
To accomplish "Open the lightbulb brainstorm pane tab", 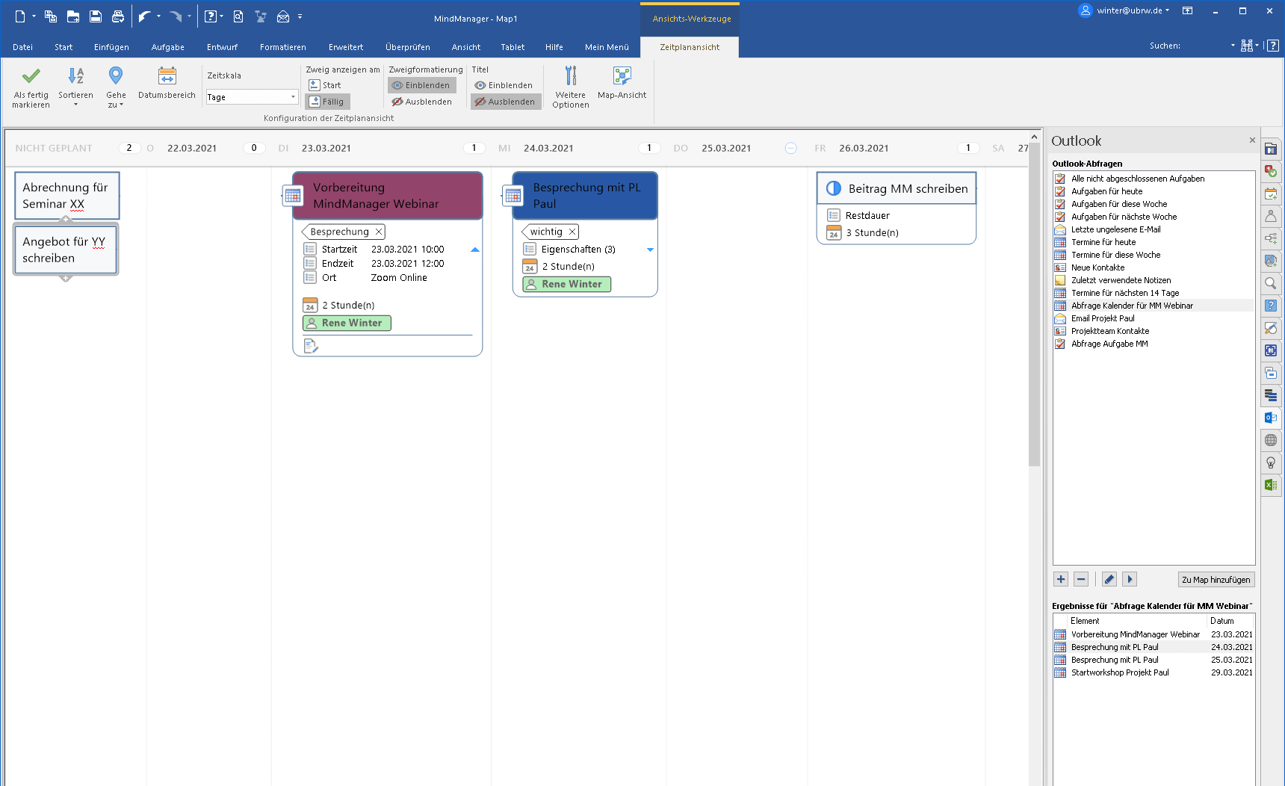I will tap(1270, 462).
